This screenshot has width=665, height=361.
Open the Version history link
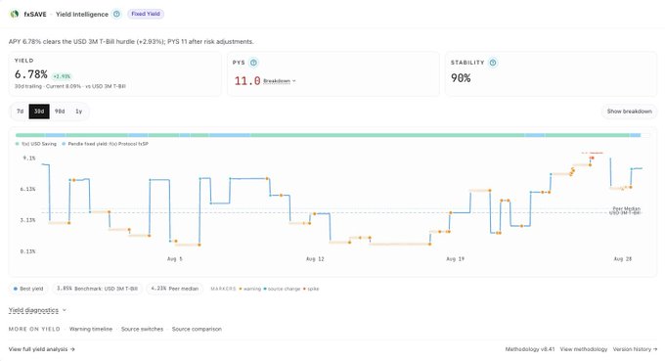(635, 349)
